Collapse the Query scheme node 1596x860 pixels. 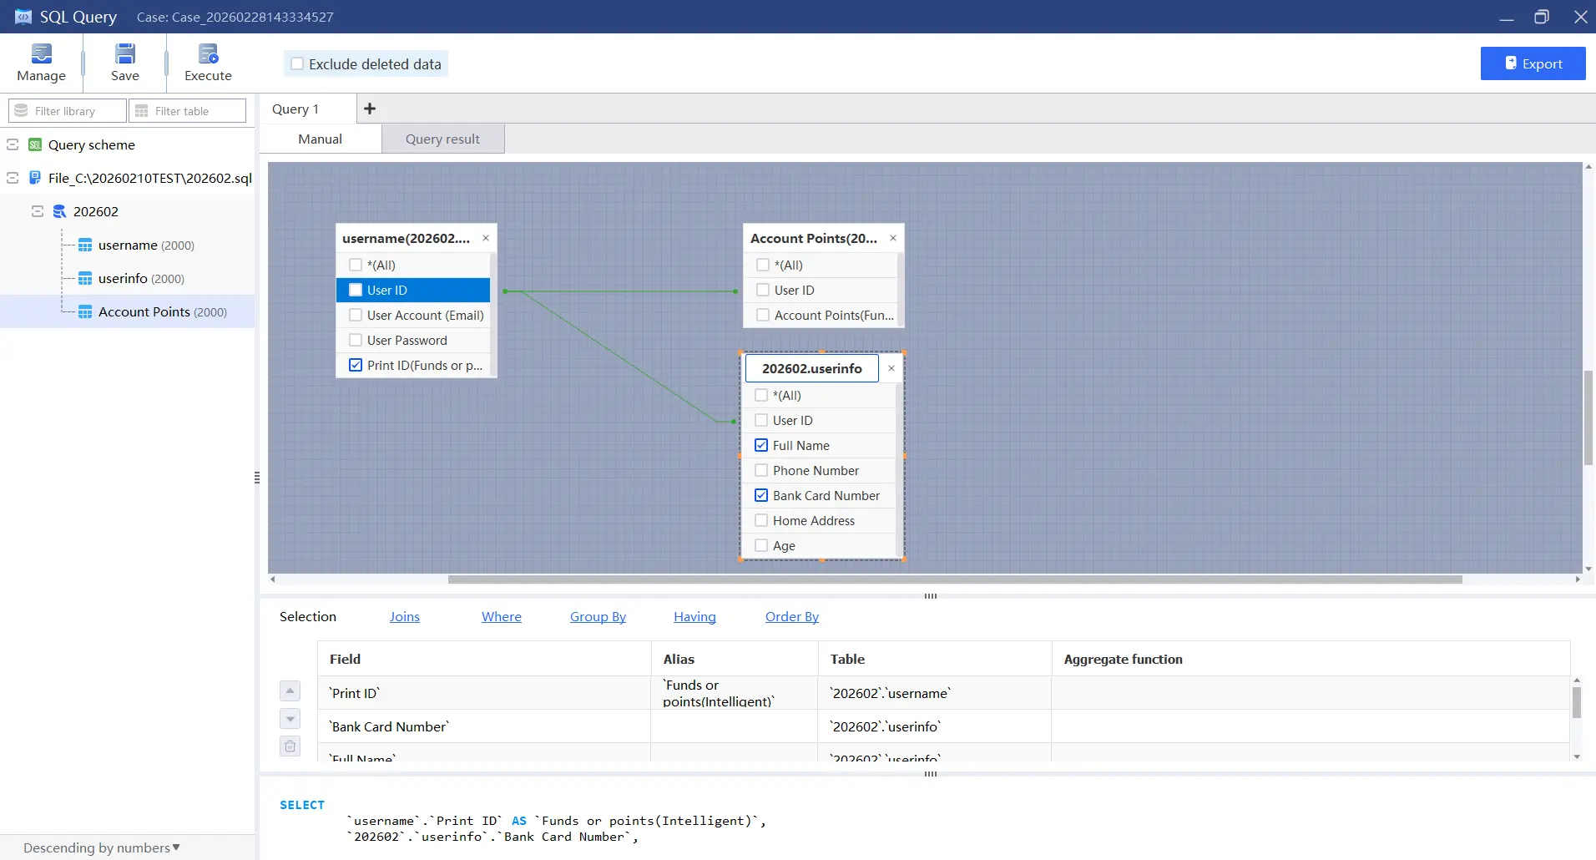pyautogui.click(x=11, y=144)
